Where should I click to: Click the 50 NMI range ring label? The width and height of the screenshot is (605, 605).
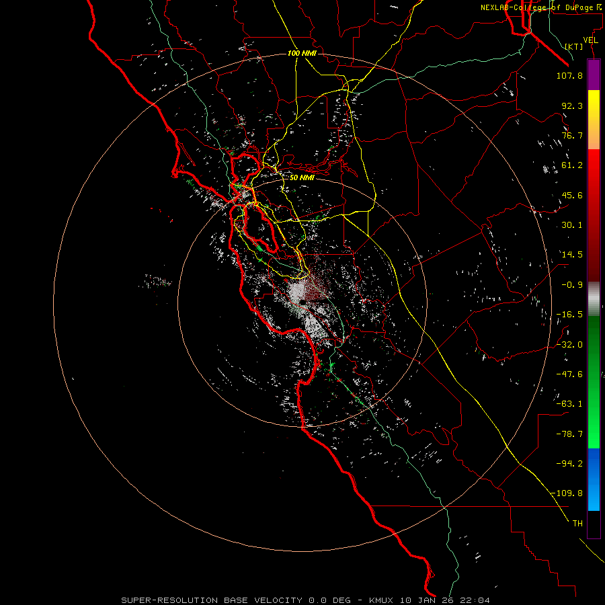pos(302,177)
